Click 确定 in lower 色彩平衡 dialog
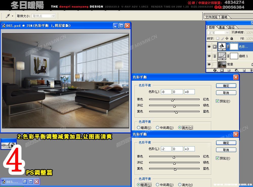 (x=226, y=143)
